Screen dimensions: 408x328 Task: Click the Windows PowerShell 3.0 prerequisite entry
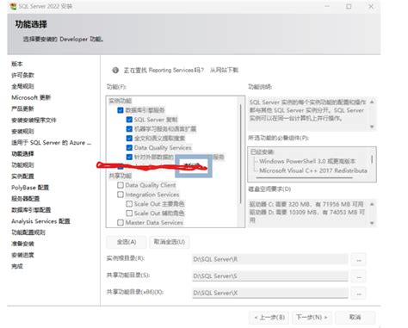click(307, 161)
